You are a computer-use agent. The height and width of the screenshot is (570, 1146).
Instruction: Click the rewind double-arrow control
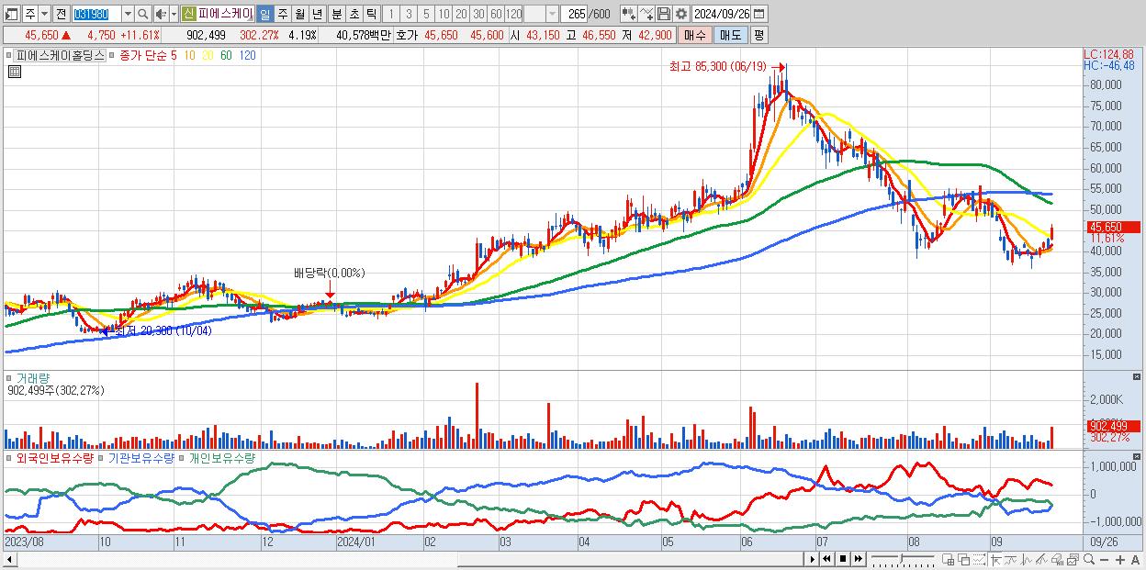[826, 559]
